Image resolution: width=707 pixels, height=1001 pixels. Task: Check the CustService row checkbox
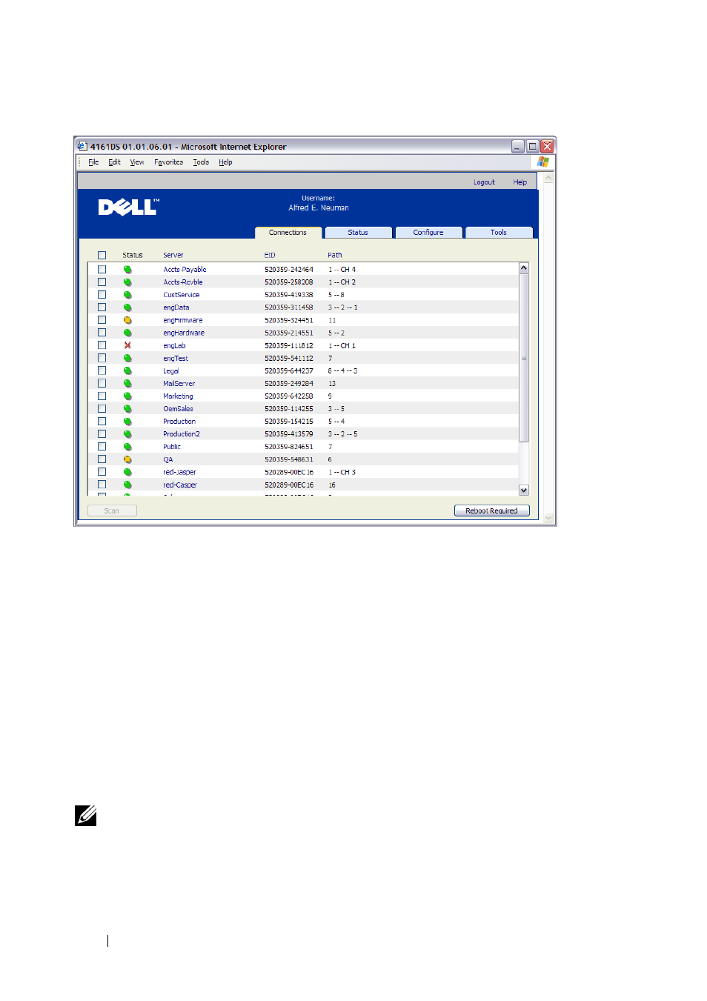point(102,295)
